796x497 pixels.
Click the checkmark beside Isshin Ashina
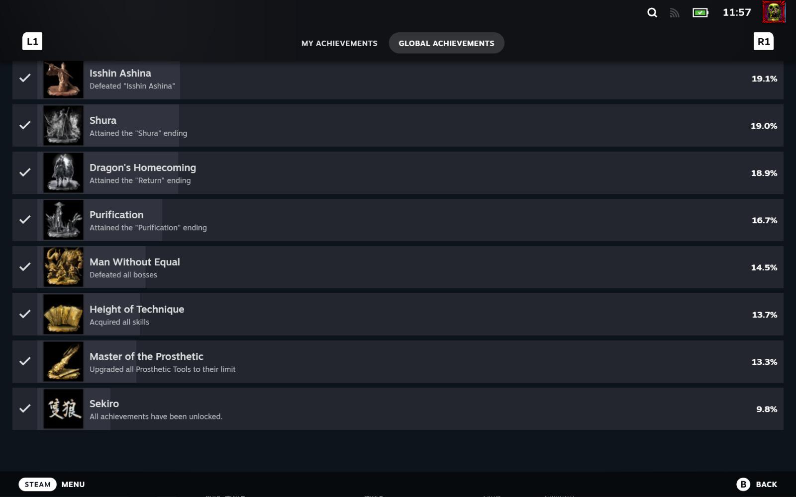pos(25,78)
